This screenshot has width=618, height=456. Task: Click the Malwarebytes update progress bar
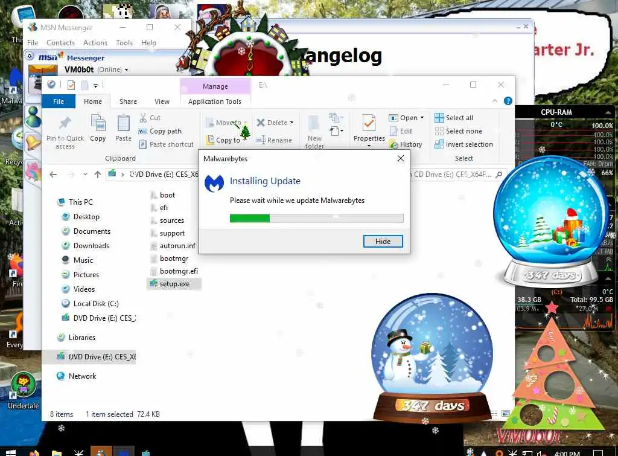click(316, 218)
